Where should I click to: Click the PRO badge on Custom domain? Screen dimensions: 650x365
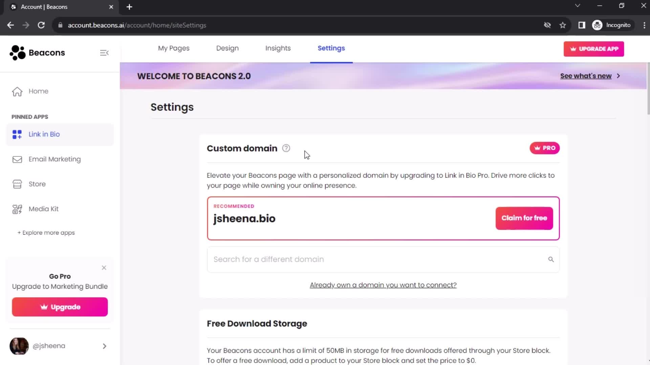click(544, 148)
